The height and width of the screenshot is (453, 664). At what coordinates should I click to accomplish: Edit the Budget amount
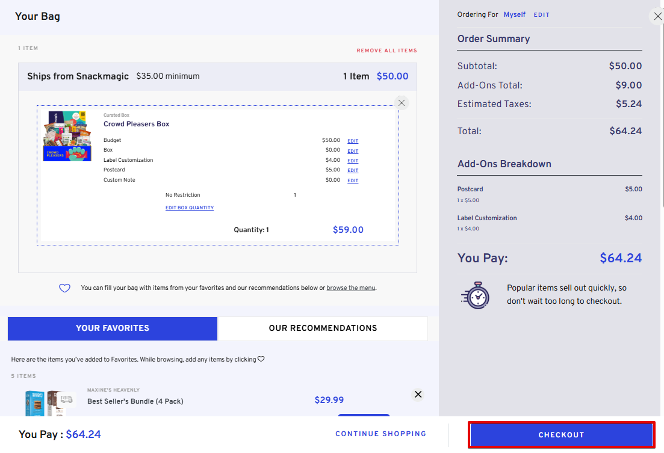pos(353,141)
